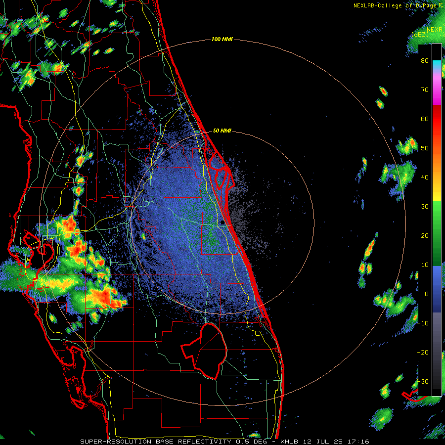Viewport: 445px width, 445px height.
Task: Click the 10 value on dBZ scale
Action: tap(425, 265)
